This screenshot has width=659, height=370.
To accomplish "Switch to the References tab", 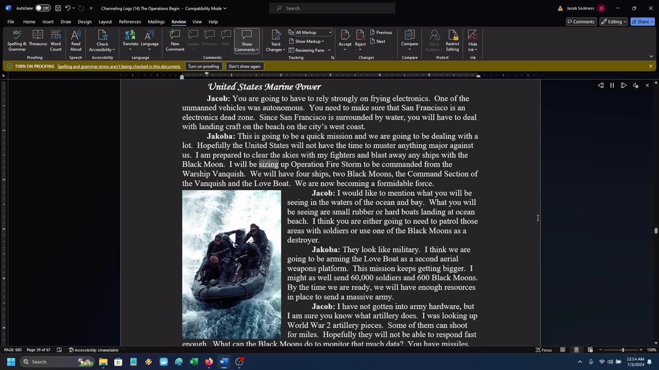I will (x=130, y=22).
